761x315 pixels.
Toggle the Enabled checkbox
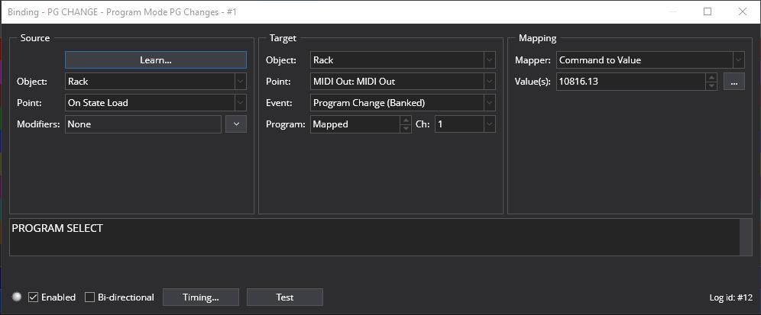point(33,297)
